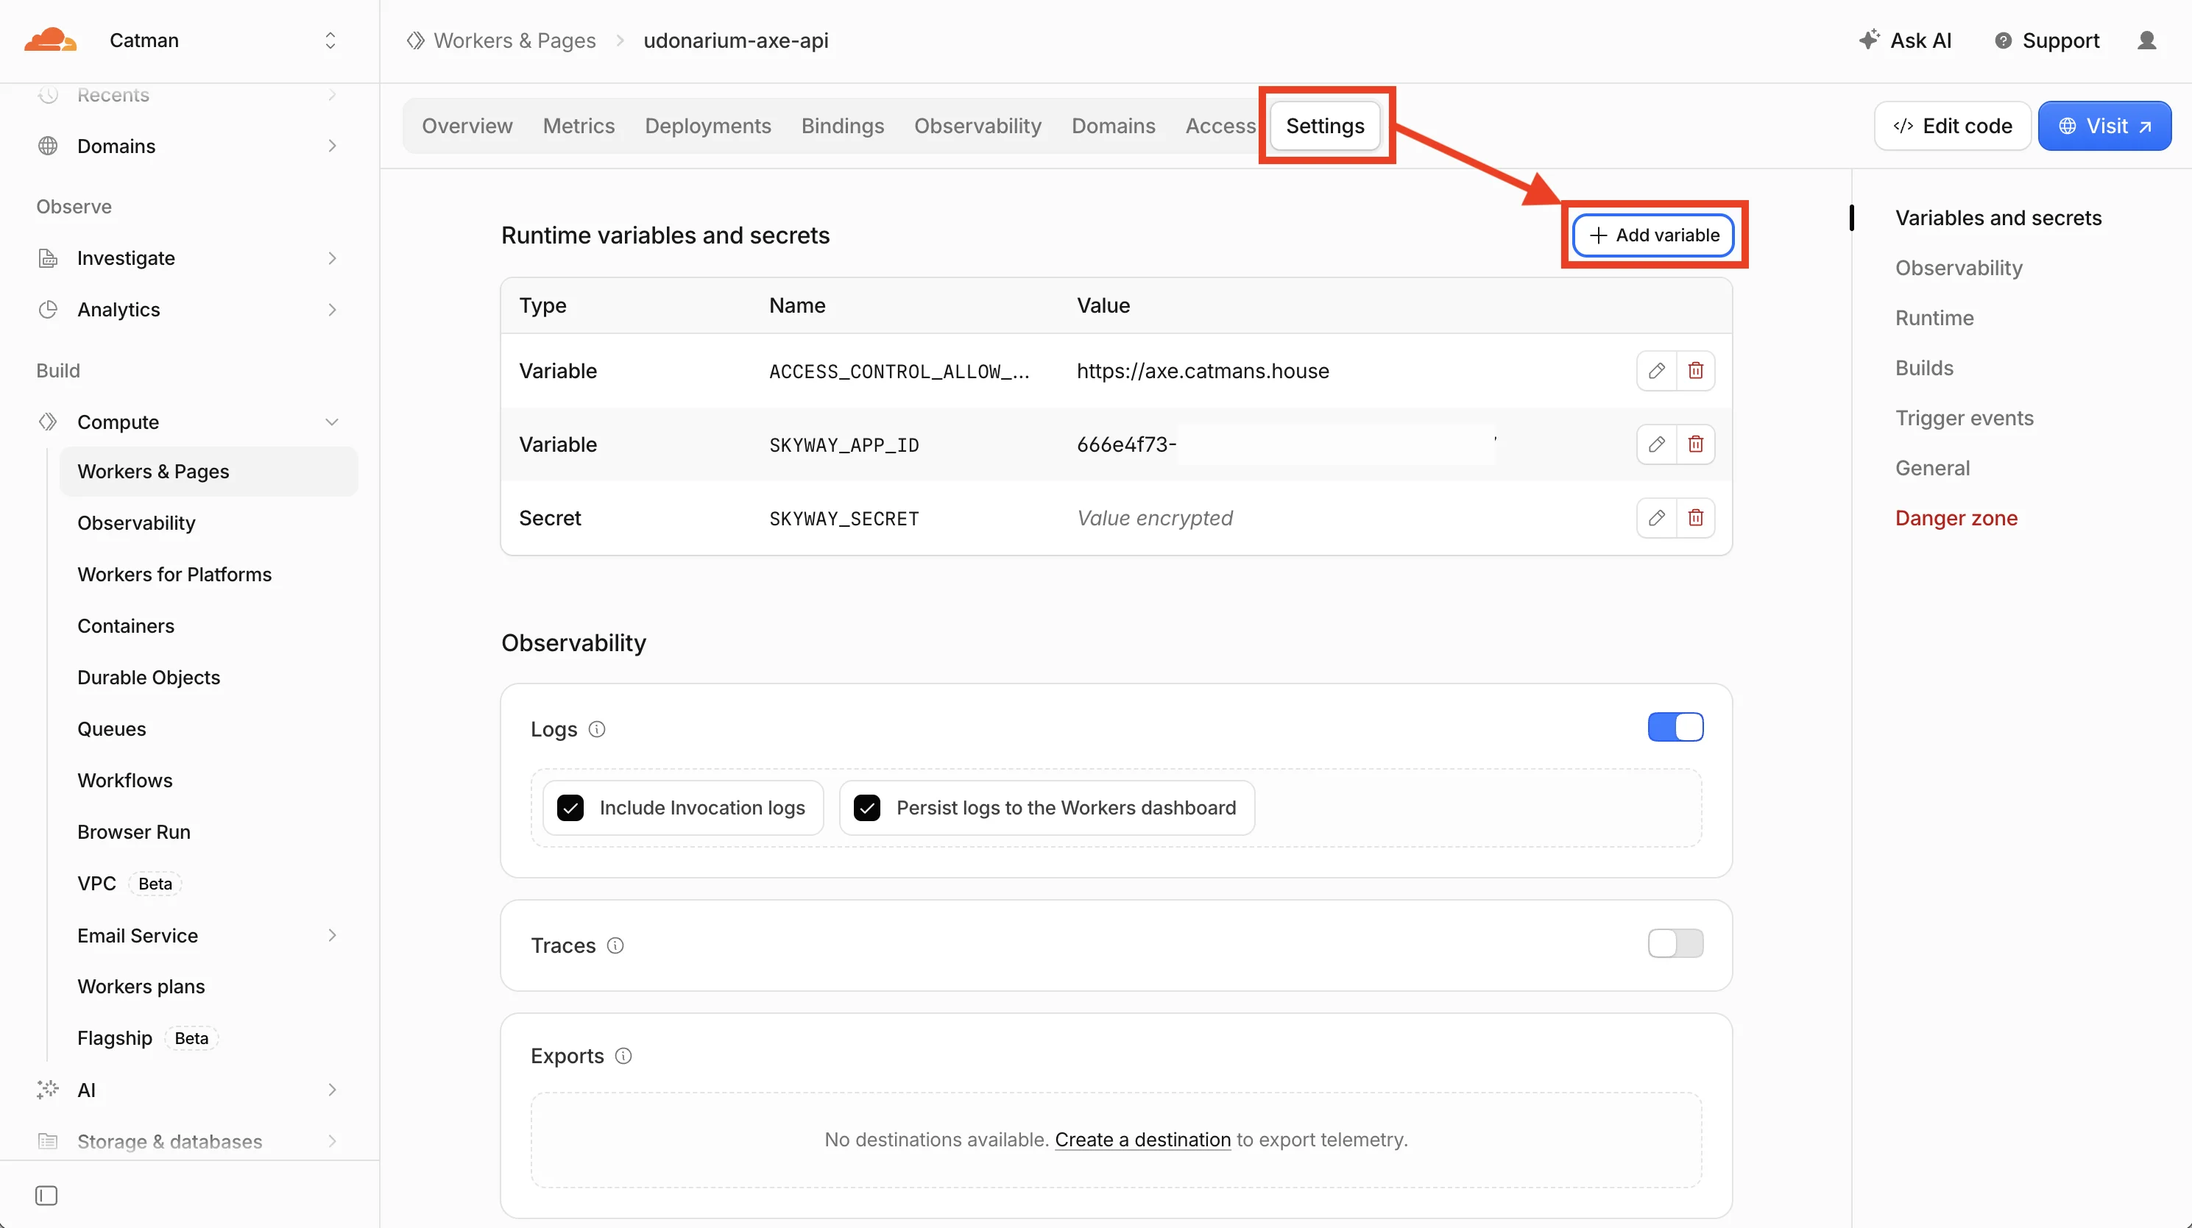Select the https://axe.catmans.house value
The width and height of the screenshot is (2192, 1228).
pyautogui.click(x=1203, y=371)
